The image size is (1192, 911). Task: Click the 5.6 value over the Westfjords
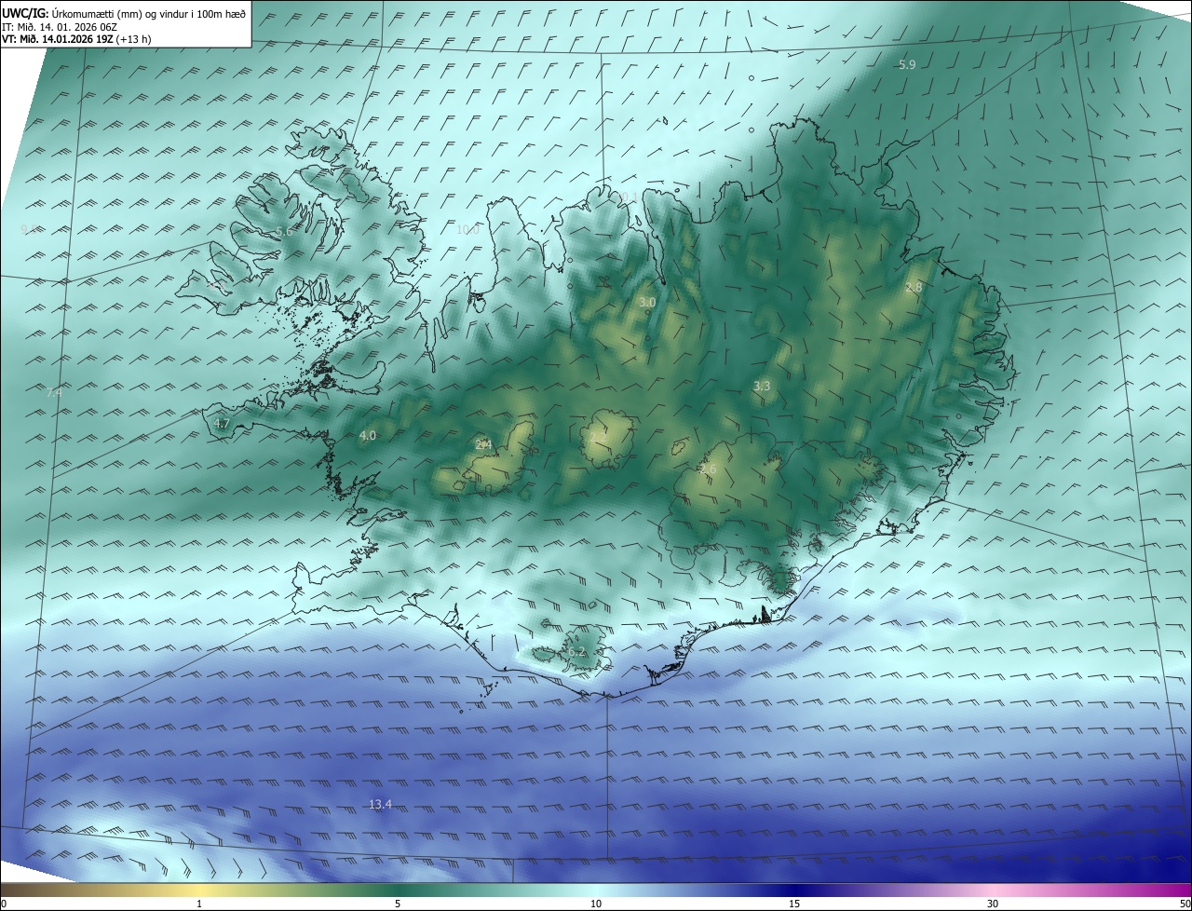[284, 231]
